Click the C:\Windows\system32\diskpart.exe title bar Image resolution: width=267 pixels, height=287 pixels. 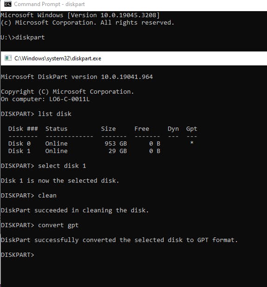[134, 59]
